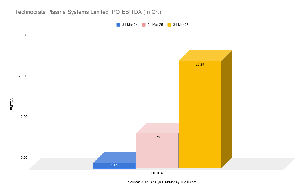The width and height of the screenshot is (305, 194).
Task: Click the y-axis value '0.00'
Action: 24,158
